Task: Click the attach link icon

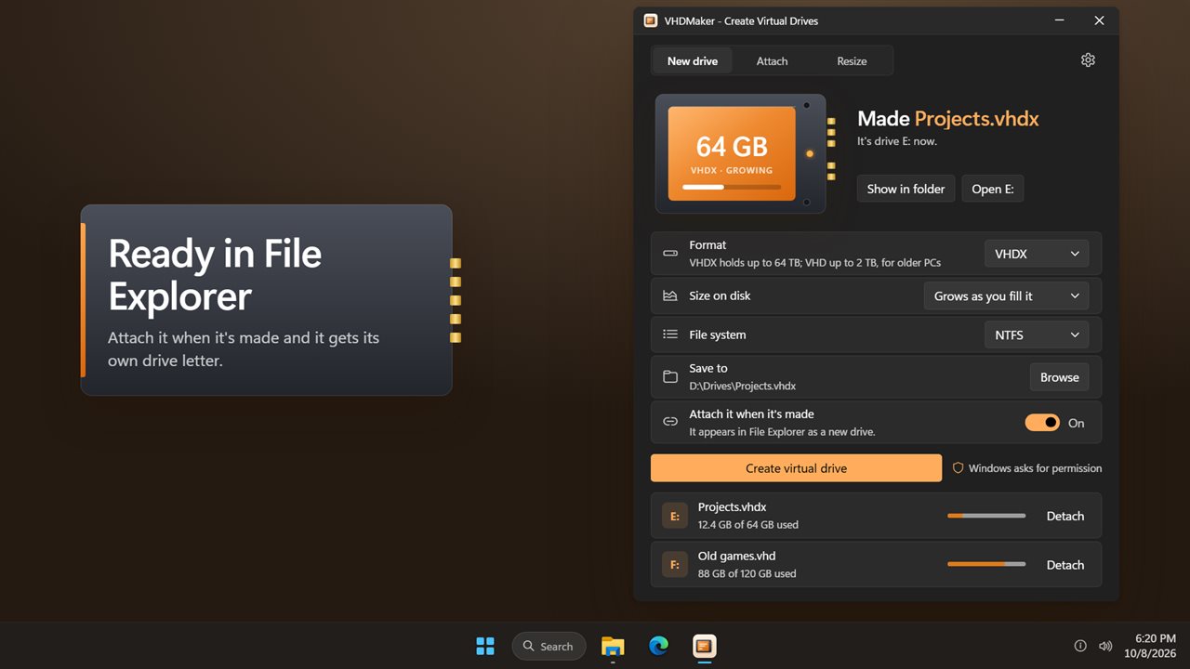Action: pyautogui.click(x=670, y=422)
